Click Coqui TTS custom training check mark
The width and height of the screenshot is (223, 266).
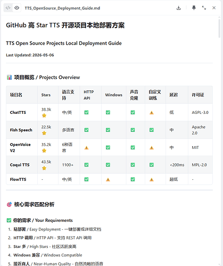point(152,165)
